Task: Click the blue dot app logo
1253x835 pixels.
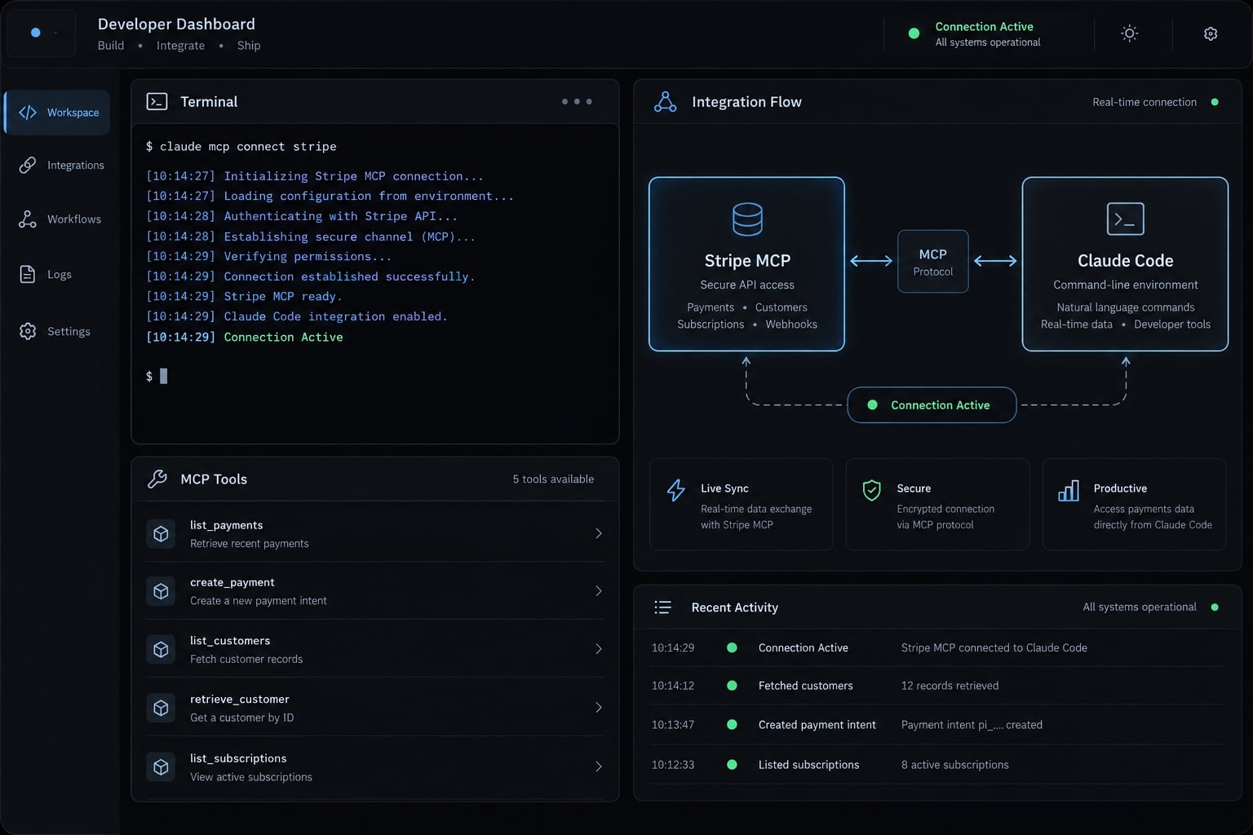Action: pyautogui.click(x=35, y=33)
